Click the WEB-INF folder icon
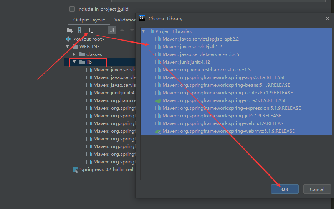The width and height of the screenshot is (334, 209). 75,47
